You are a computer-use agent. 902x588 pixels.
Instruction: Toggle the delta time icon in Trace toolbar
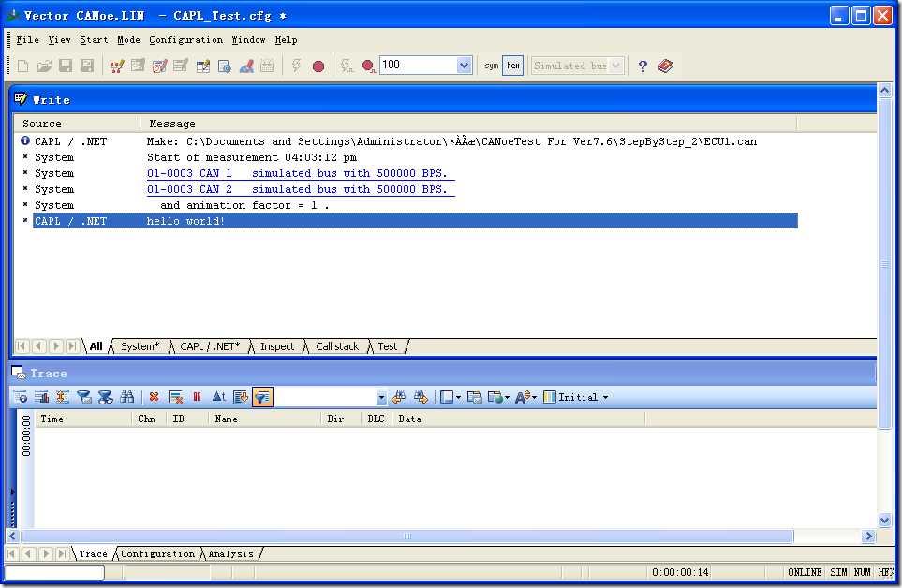point(218,397)
